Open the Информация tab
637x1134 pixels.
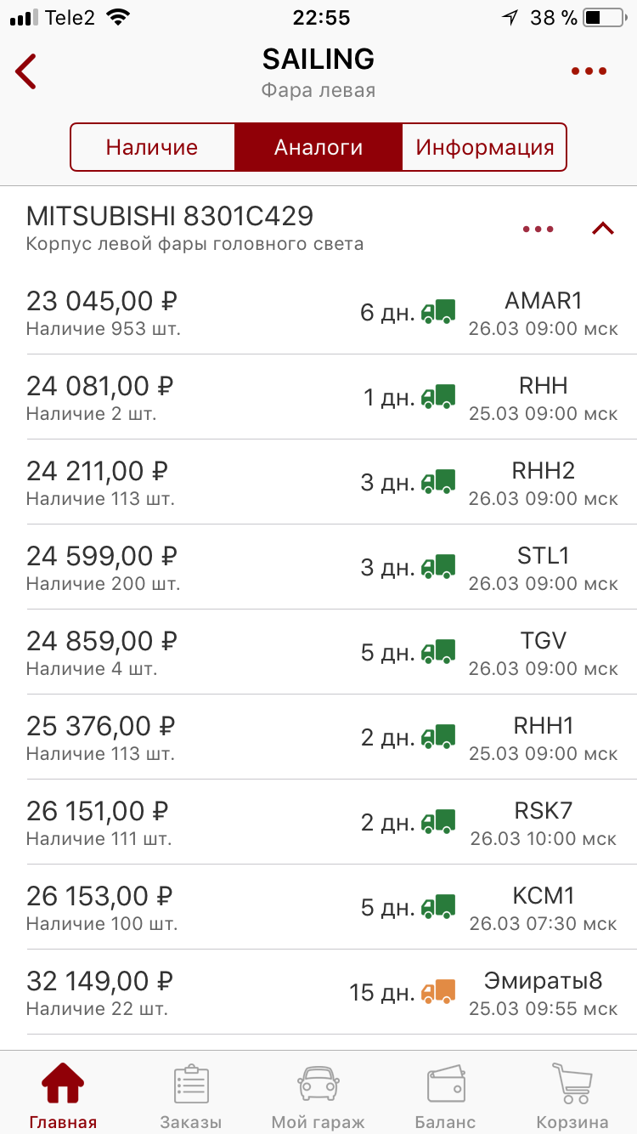(x=484, y=147)
